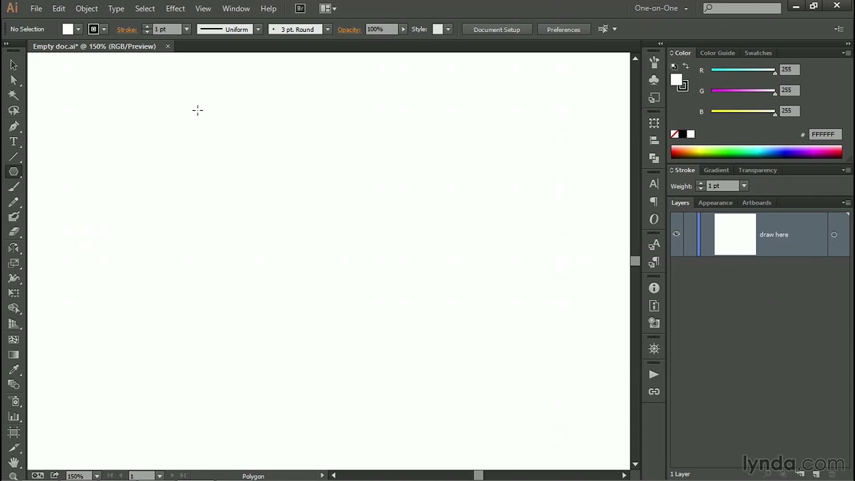Select the Eyedropper tool
The height and width of the screenshot is (481, 855).
click(x=13, y=369)
